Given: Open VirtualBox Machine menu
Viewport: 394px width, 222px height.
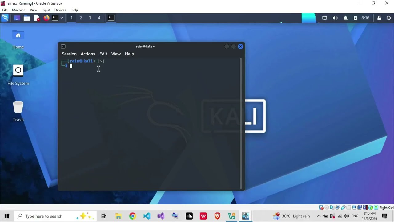Looking at the screenshot, I should (x=19, y=10).
